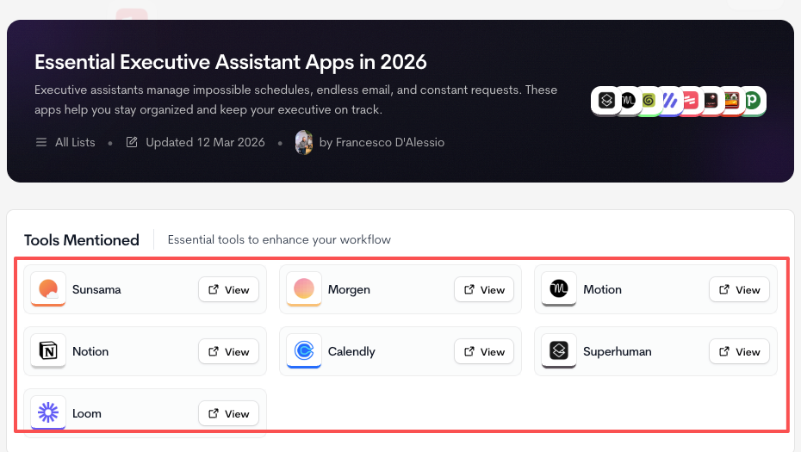This screenshot has height=452, width=801.
Task: Click the bento box app icon in header
Action: tap(731, 101)
